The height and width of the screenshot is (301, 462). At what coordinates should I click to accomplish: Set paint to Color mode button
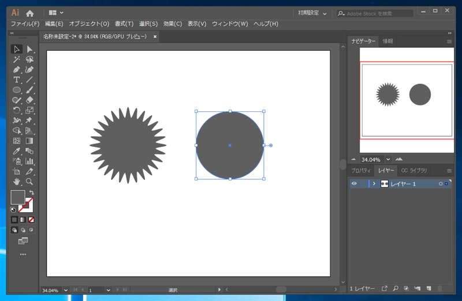point(14,220)
